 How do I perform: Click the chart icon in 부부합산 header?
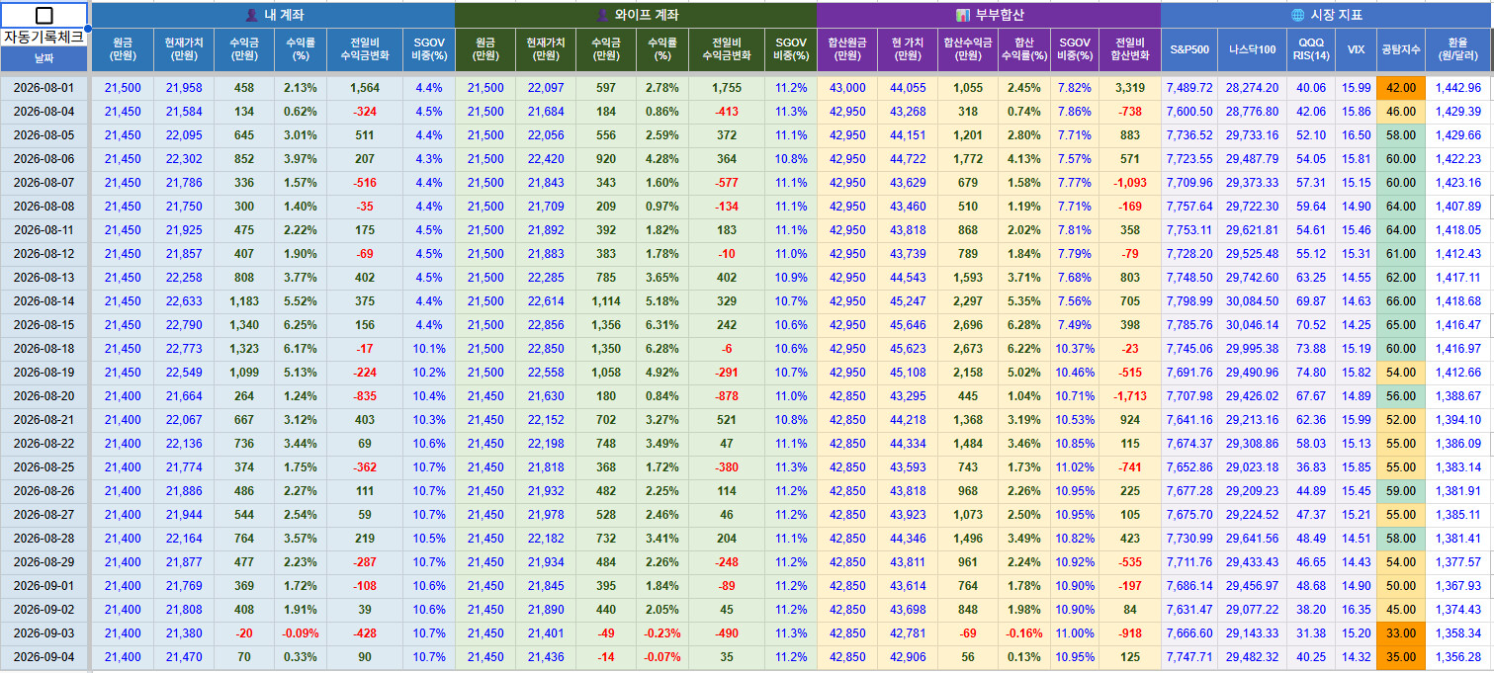pos(963,15)
